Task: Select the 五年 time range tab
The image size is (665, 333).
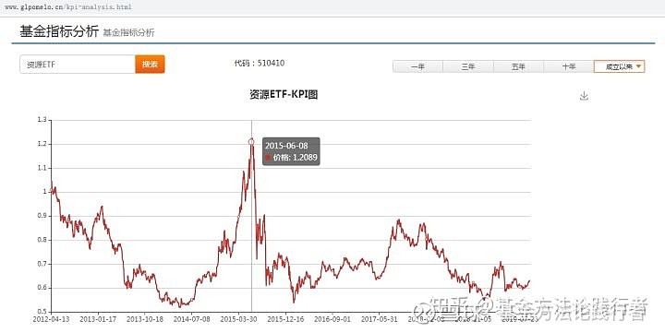Action: pyautogui.click(x=518, y=66)
